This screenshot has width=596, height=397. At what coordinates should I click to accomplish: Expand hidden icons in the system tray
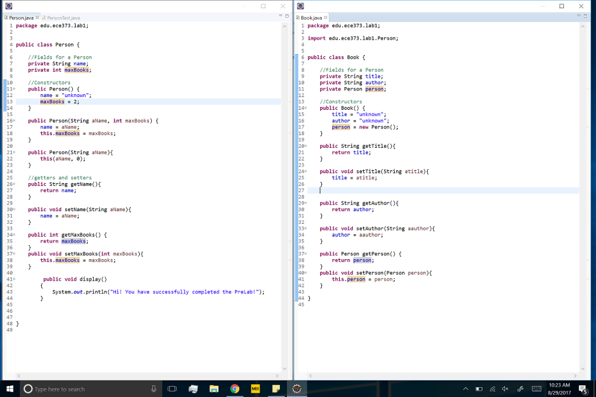[466, 388]
